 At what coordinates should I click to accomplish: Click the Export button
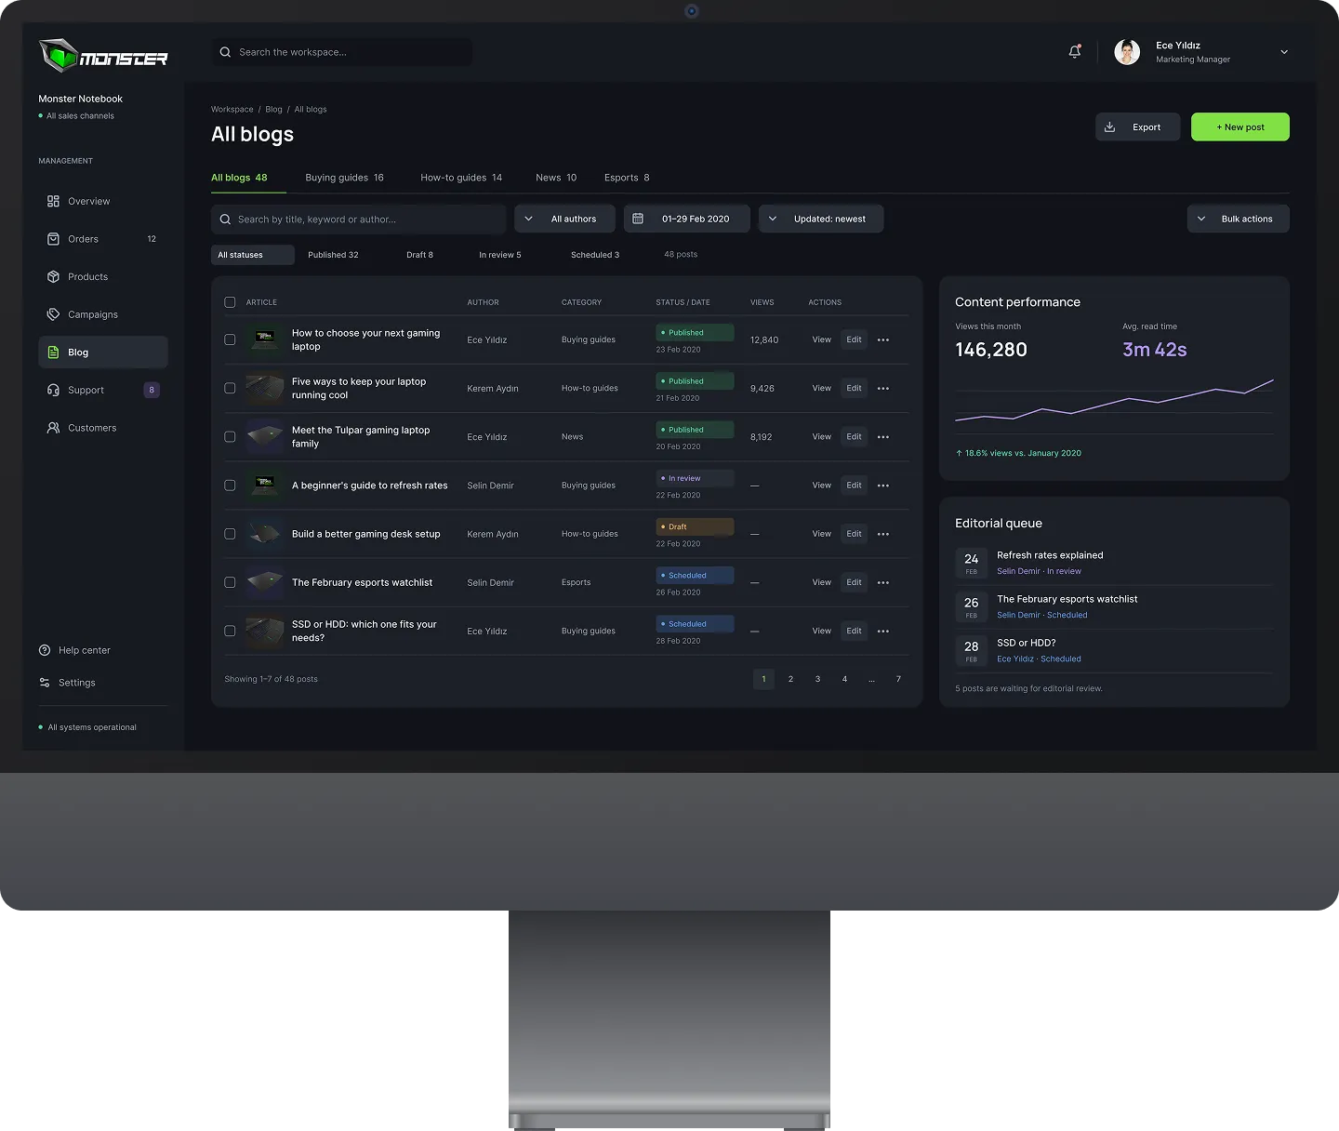[x=1138, y=126]
